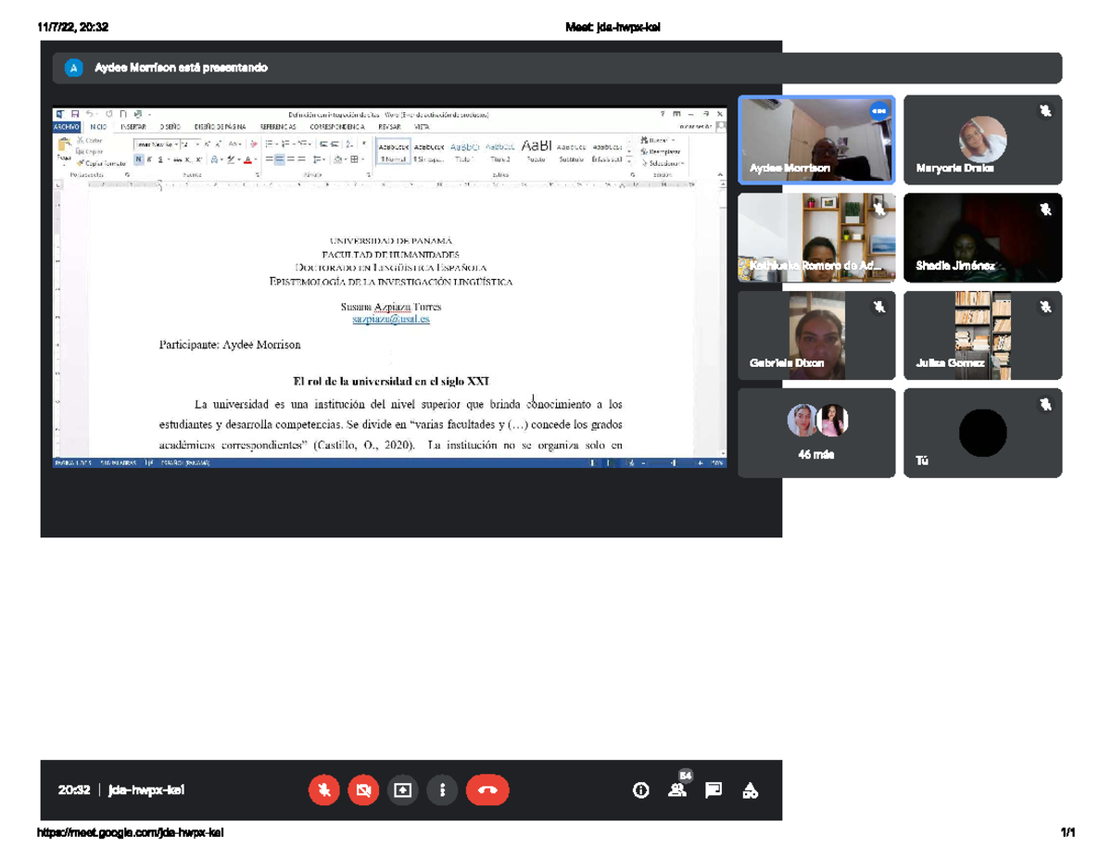
Task: Switch to the INSERTAR ribbon tab
Action: 133,127
